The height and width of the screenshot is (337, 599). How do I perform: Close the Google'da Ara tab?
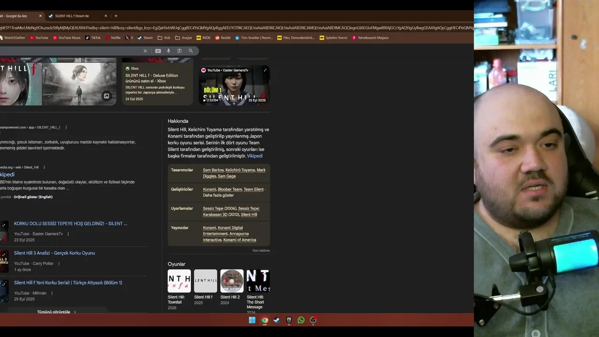[40, 16]
